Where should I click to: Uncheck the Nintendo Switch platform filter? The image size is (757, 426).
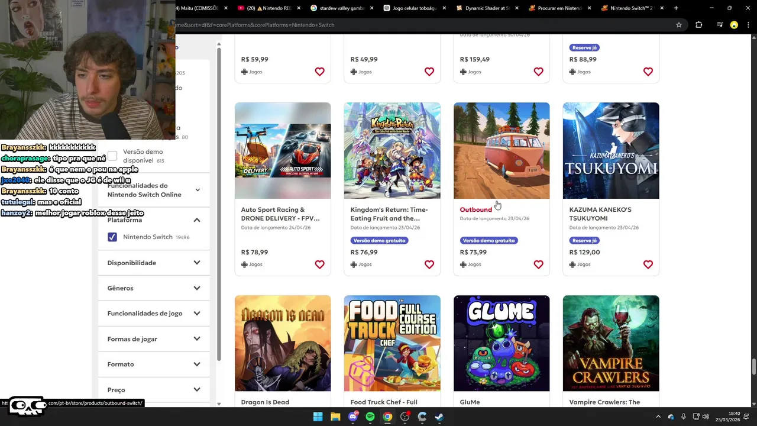(x=112, y=237)
